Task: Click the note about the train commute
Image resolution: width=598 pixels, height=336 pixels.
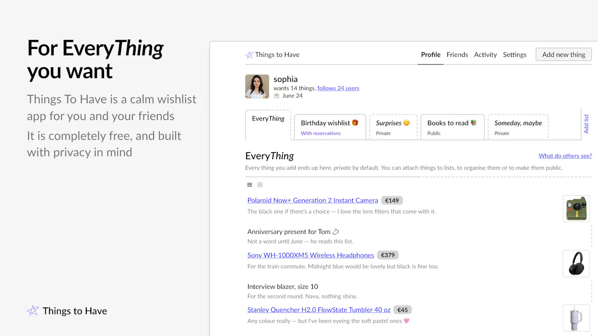Action: pos(343,266)
